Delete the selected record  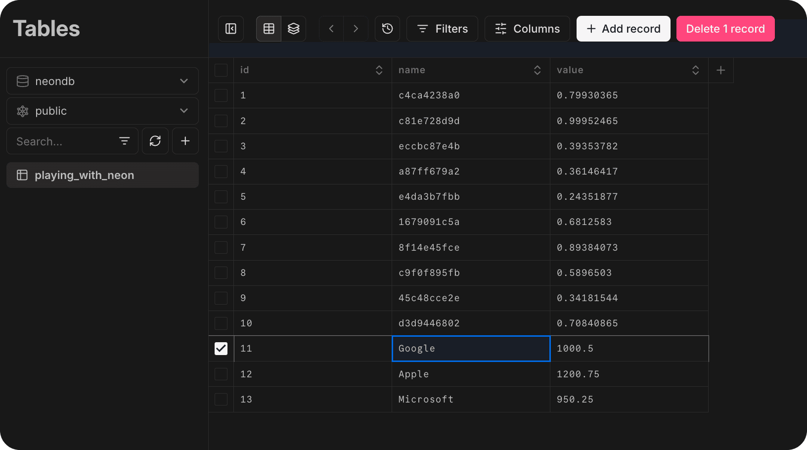point(725,28)
